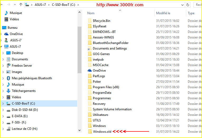
Task: Click the Bluetooth devices icon
Action: [x=8, y=78]
